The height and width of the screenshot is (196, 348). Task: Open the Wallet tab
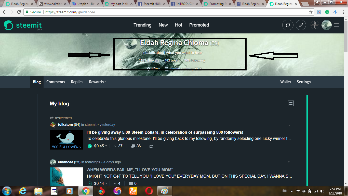point(286,82)
